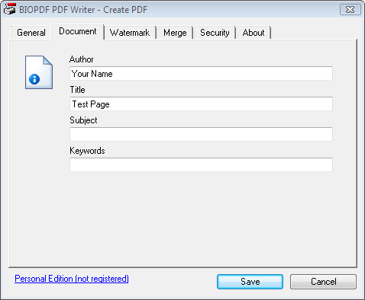Focus the empty Keywords input field
The height and width of the screenshot is (300, 365).
click(201, 164)
